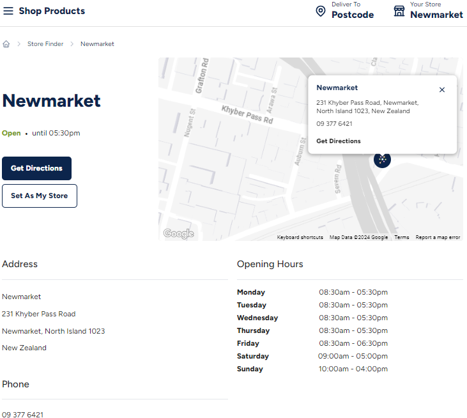
Task: Set the Deliver To Postcode
Action: tap(353, 10)
